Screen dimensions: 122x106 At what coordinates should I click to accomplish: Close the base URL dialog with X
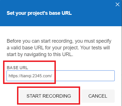tap(118, 4)
